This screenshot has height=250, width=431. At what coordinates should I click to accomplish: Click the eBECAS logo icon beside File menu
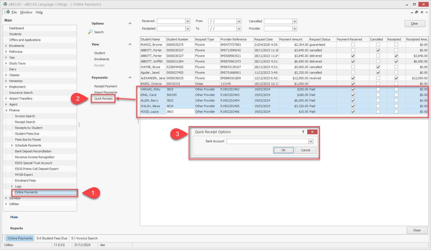(x=8, y=12)
